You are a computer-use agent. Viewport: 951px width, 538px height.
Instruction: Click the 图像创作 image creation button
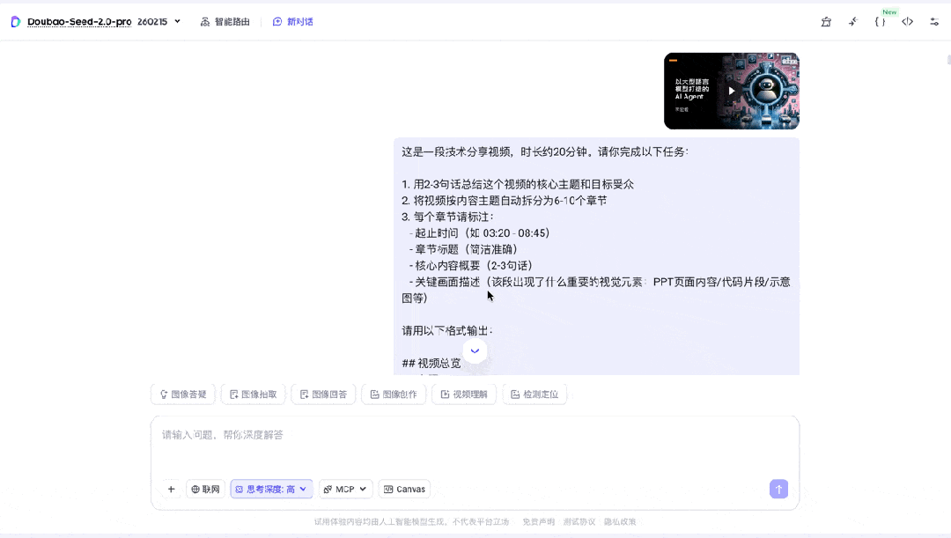point(394,394)
